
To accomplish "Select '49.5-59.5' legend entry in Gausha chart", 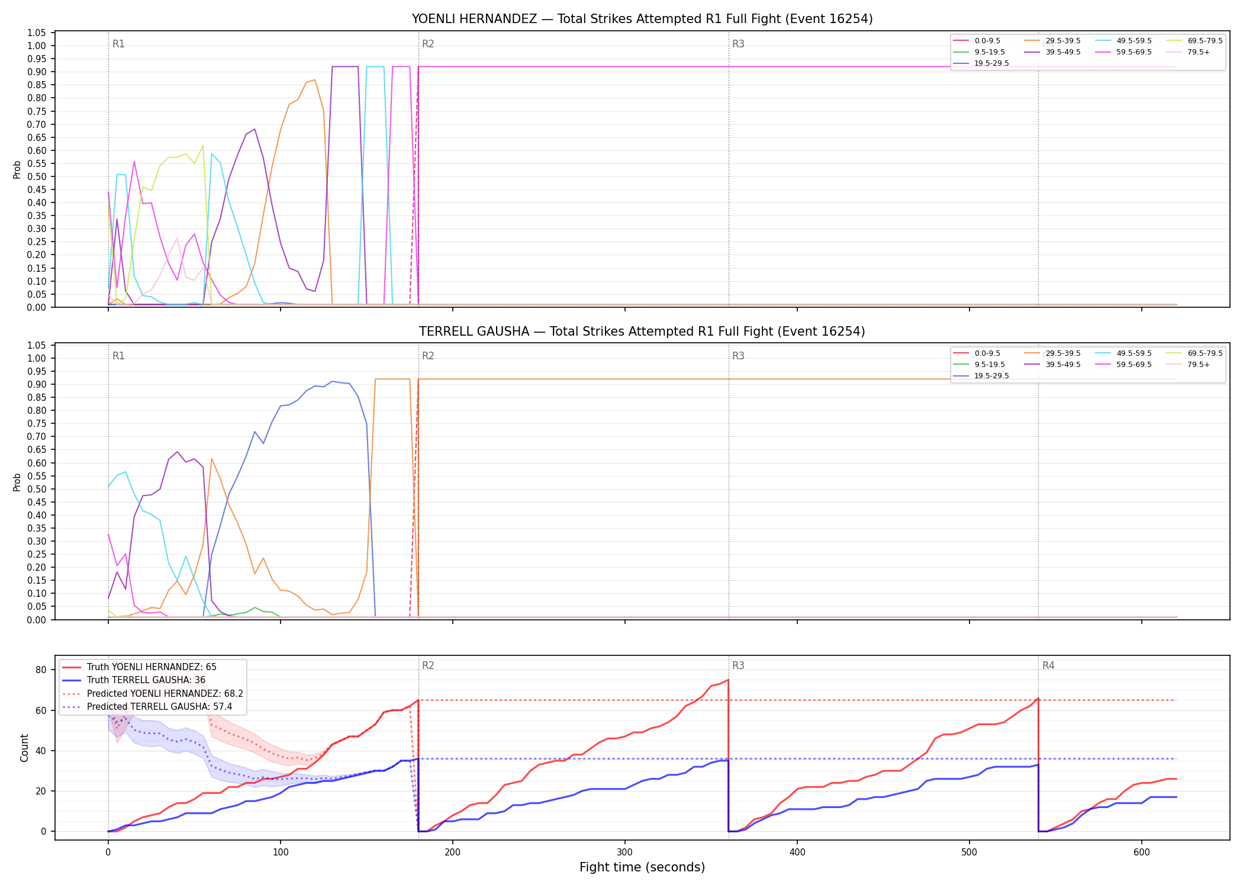I will click(x=1123, y=353).
